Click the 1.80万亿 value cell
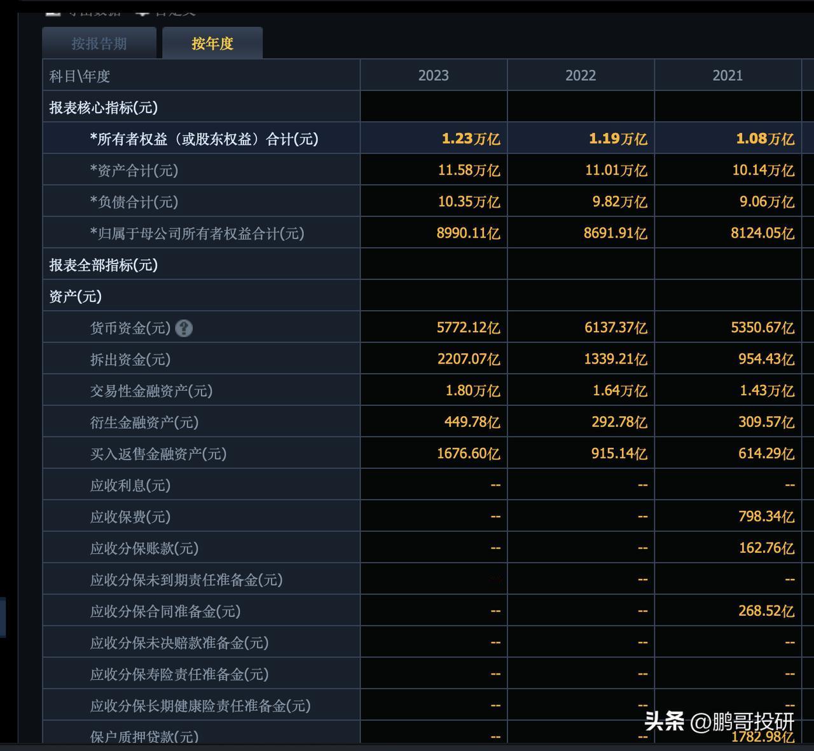Image resolution: width=814 pixels, height=751 pixels. [x=473, y=391]
